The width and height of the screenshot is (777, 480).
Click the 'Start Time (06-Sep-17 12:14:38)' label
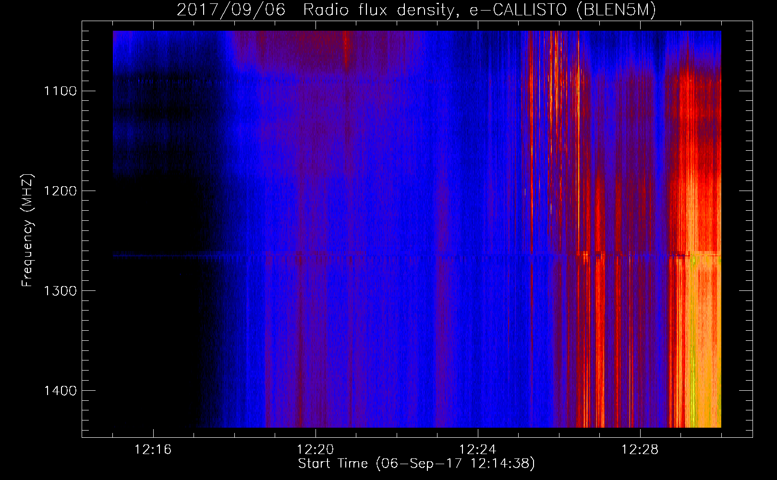416,464
